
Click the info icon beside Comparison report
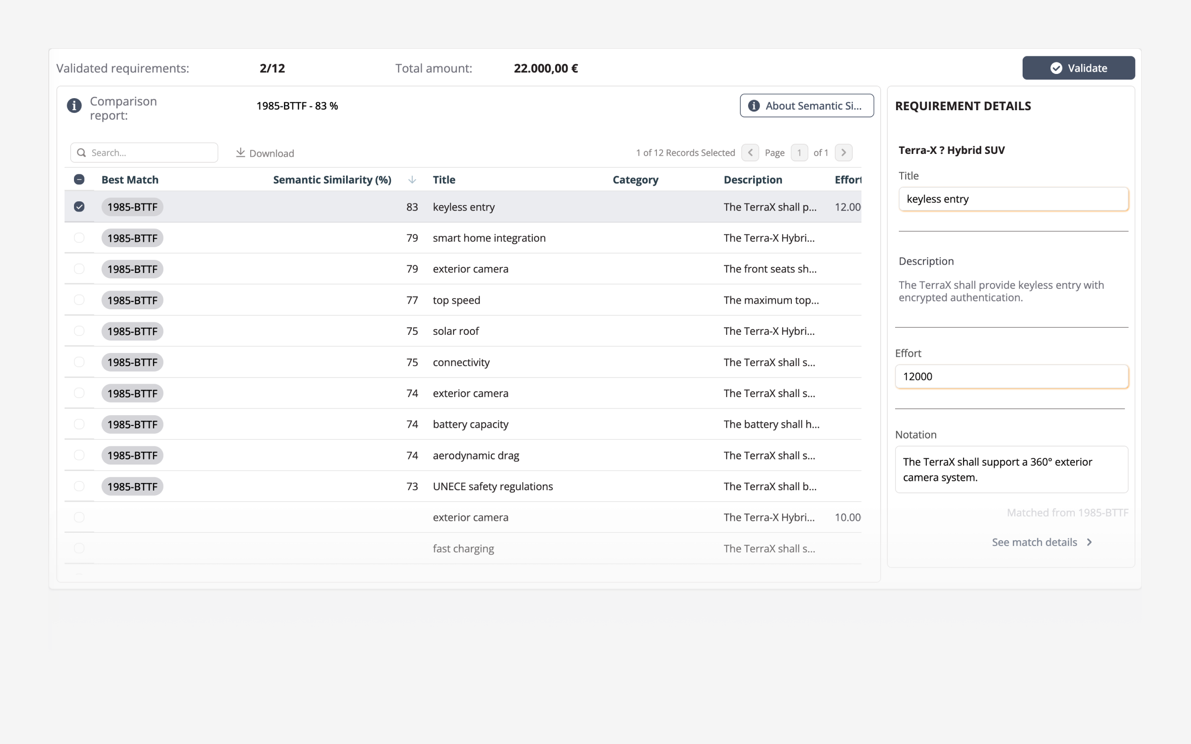[x=74, y=106]
